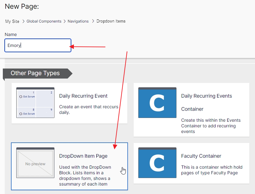Focus the Name input containing 'Emory'

pos(38,45)
